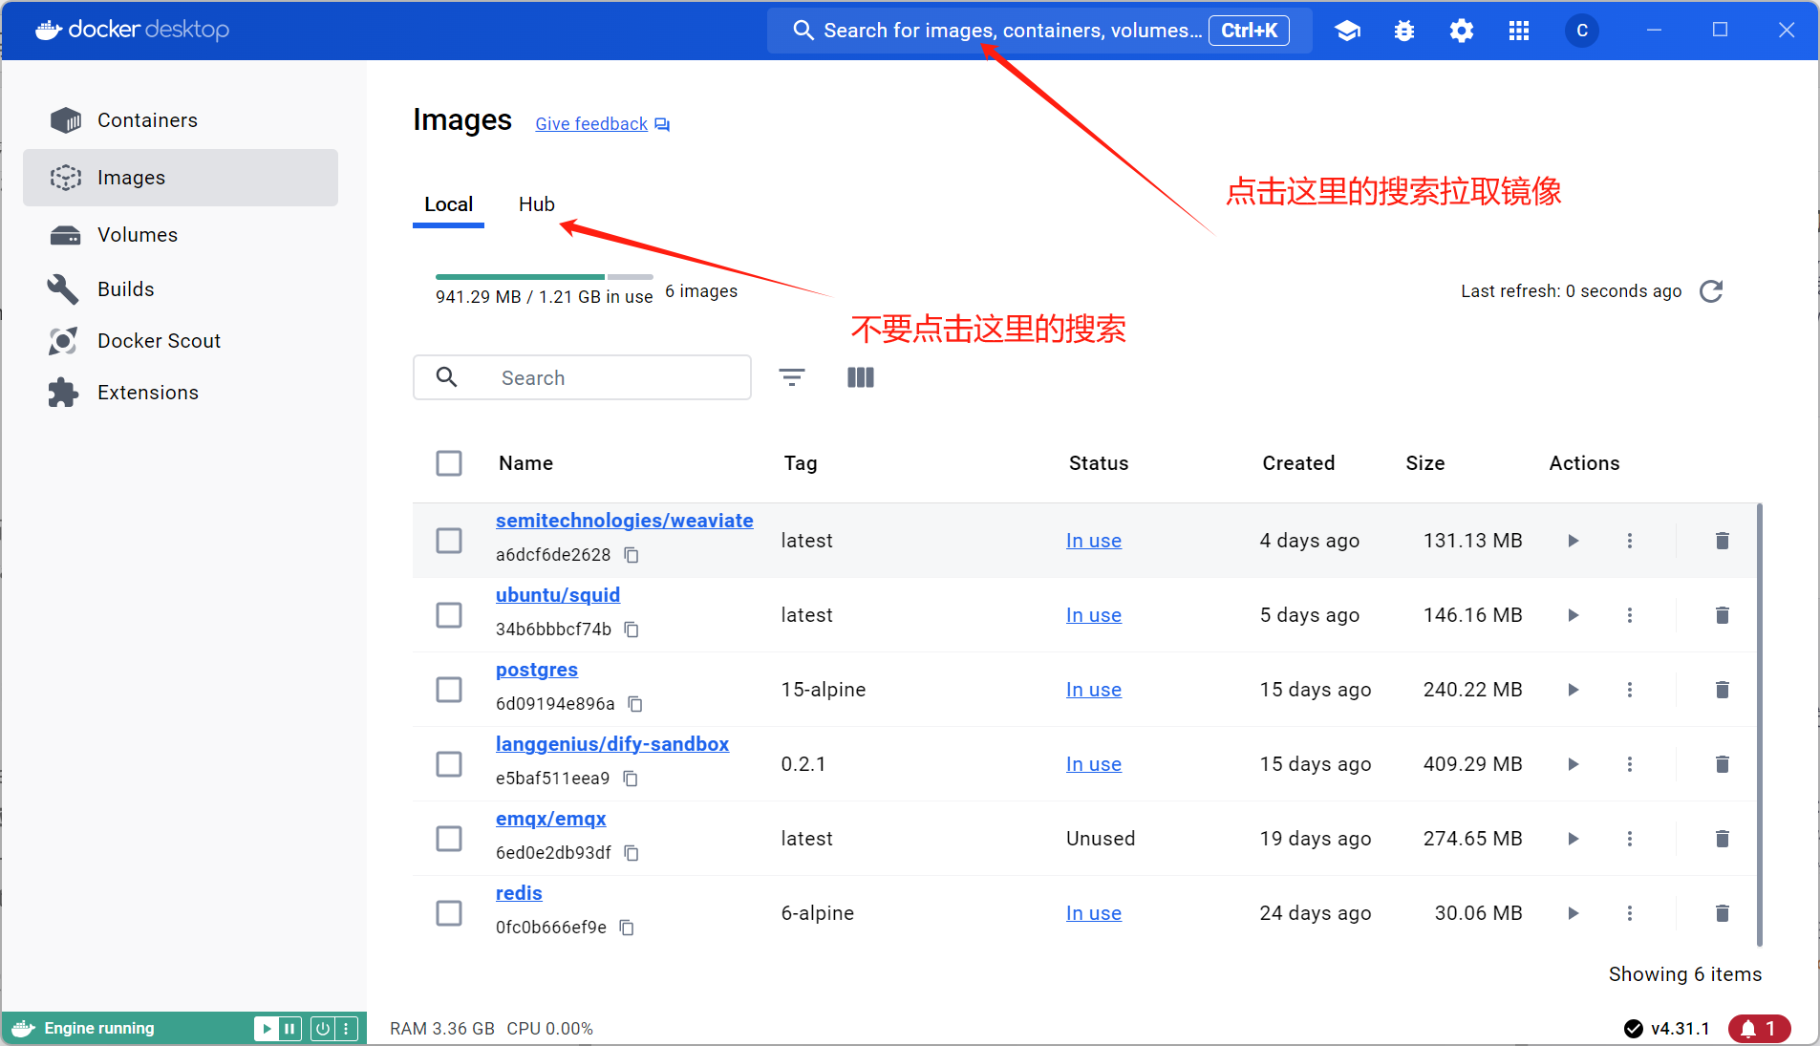Open the manage columns icon
This screenshot has height=1046, width=1820.
pyautogui.click(x=861, y=377)
